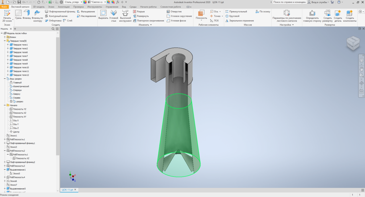Image resolution: width=365 pixels, height=197 pixels.
Task: Select the Угловой стык corner seam tool
Action: pyautogui.click(x=113, y=16)
